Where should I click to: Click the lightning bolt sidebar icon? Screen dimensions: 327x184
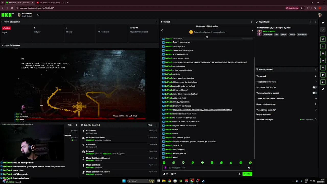click(x=323, y=46)
